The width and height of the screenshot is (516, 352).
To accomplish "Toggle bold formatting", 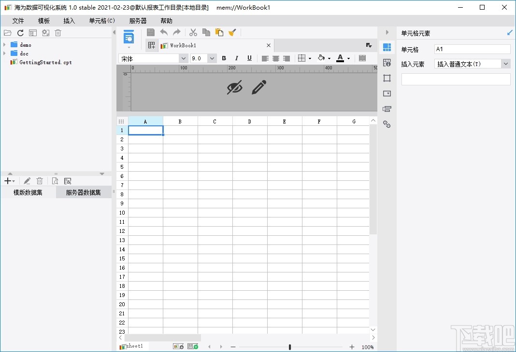I will (224, 58).
